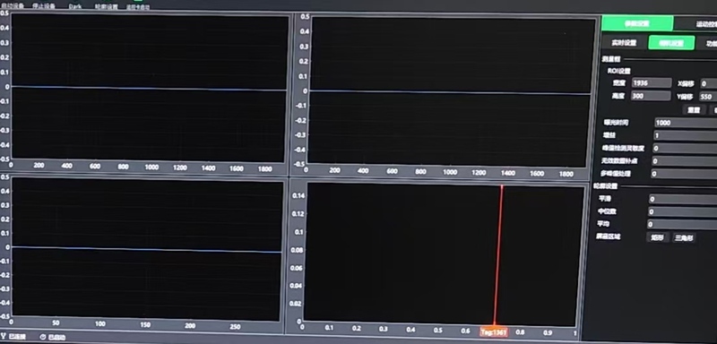717x344 pixels.
Task: Click the 启动设备 toolbar item
Action: click(13, 6)
